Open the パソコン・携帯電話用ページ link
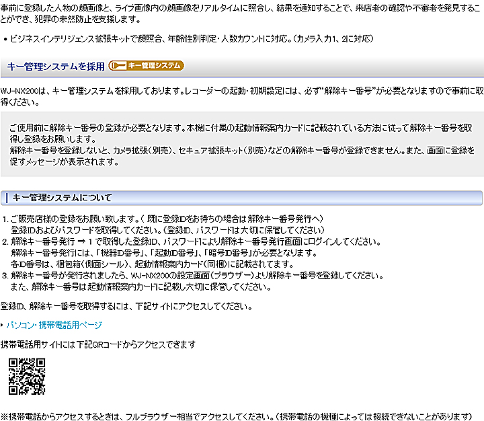The height and width of the screenshot is (421, 484). tap(54, 325)
